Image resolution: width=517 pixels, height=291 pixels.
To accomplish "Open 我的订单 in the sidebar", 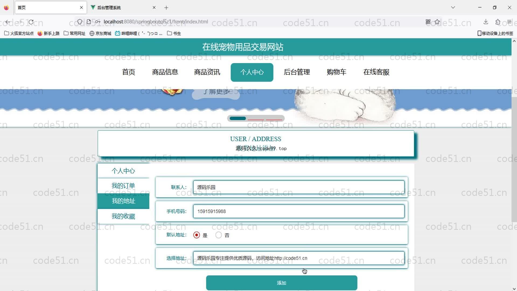I will 123,186.
